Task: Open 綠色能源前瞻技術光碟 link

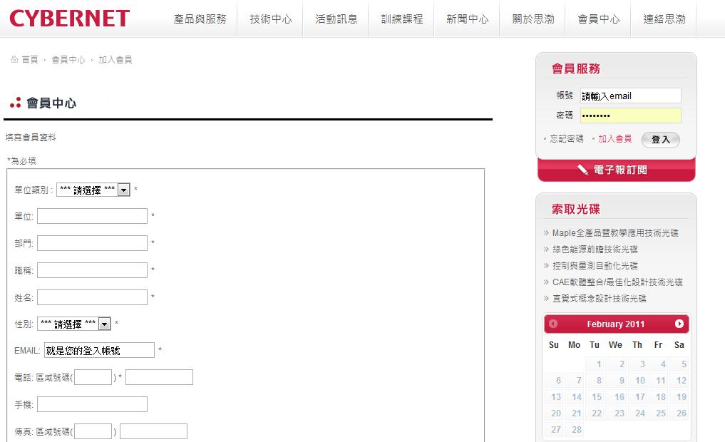Action: click(x=595, y=250)
